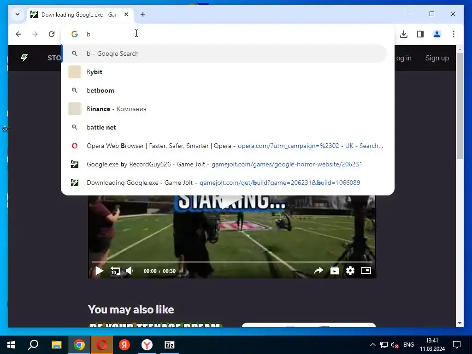This screenshot has height=354, width=472.
Task: Switch the ENG input language
Action: coord(408,345)
